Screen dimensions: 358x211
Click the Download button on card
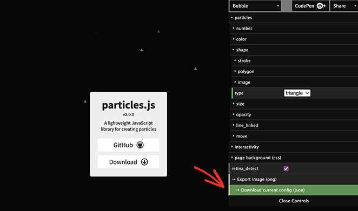pyautogui.click(x=128, y=162)
